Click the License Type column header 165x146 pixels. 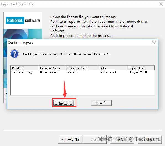tap(52, 68)
